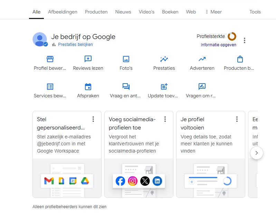Open the Afspraken calendar icon
The image size is (276, 223).
click(88, 87)
